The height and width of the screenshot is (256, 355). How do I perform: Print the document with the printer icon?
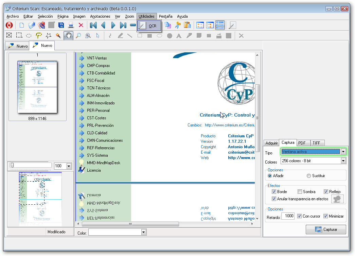71,25
